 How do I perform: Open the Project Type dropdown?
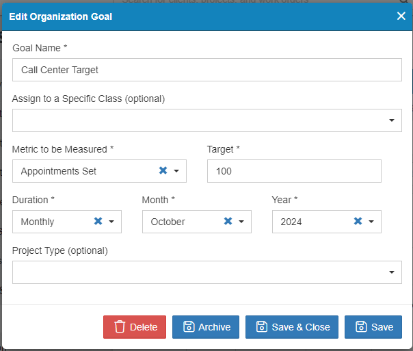point(207,272)
